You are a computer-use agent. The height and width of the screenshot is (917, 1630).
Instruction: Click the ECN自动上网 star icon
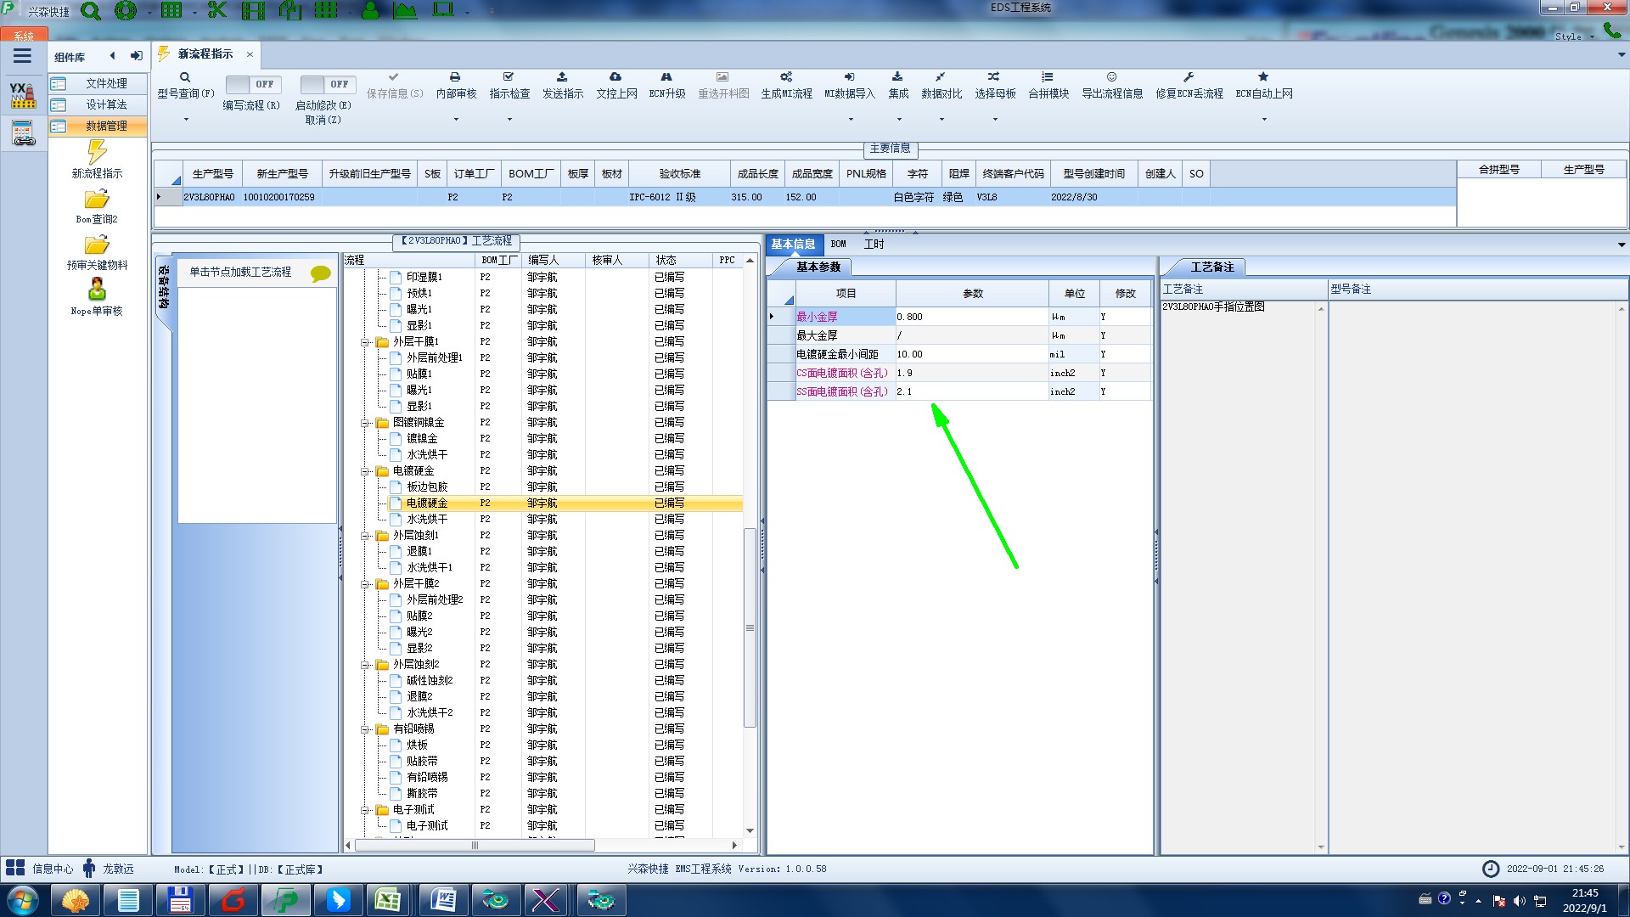1263,77
